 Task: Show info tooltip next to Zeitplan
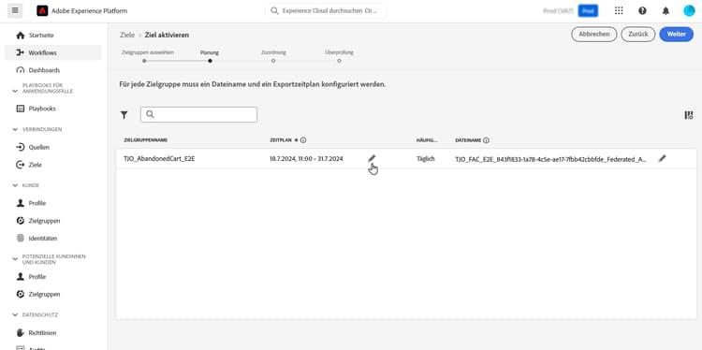pyautogui.click(x=303, y=140)
